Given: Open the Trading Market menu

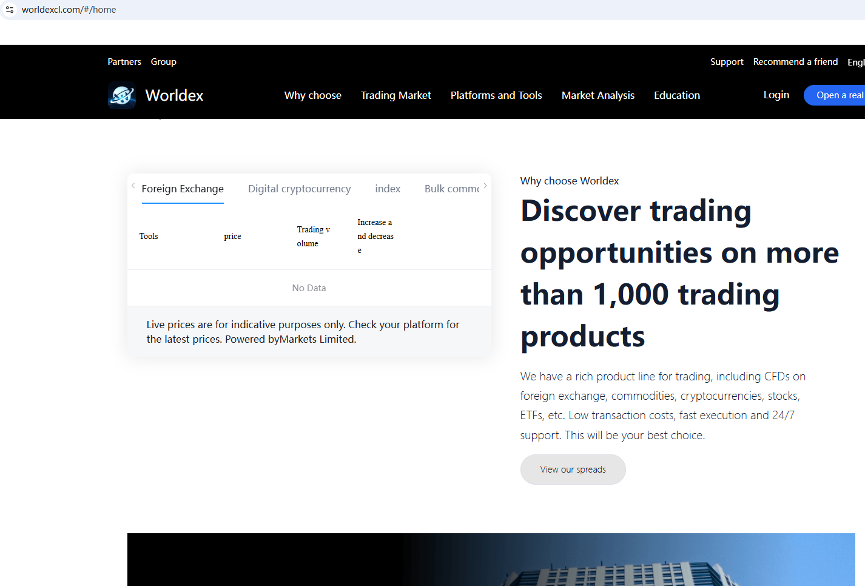Looking at the screenshot, I should click(x=395, y=95).
